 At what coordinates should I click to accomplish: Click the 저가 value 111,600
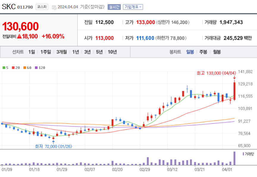pos(145,38)
